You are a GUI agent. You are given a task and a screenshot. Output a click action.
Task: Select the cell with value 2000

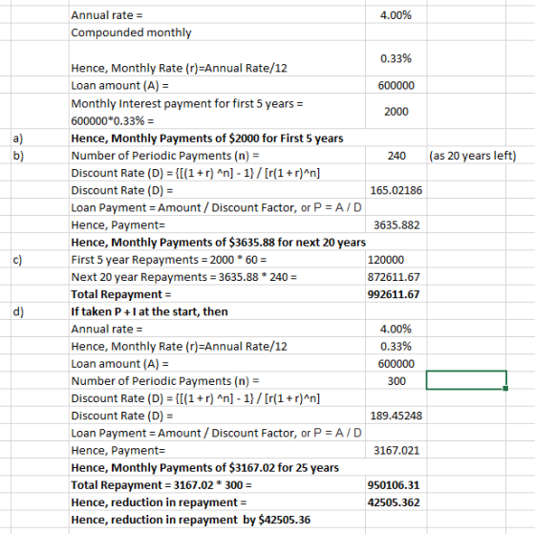(396, 111)
